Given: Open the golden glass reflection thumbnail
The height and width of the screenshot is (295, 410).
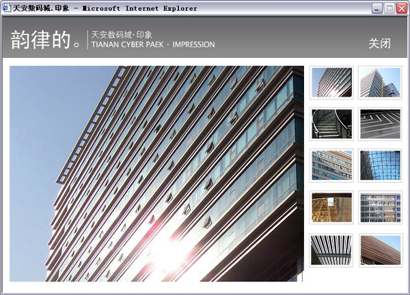Looking at the screenshot, I should coord(331,207).
